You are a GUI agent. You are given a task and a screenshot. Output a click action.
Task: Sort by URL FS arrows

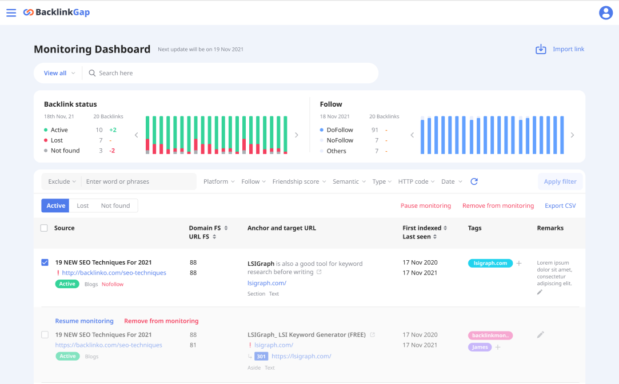click(214, 237)
